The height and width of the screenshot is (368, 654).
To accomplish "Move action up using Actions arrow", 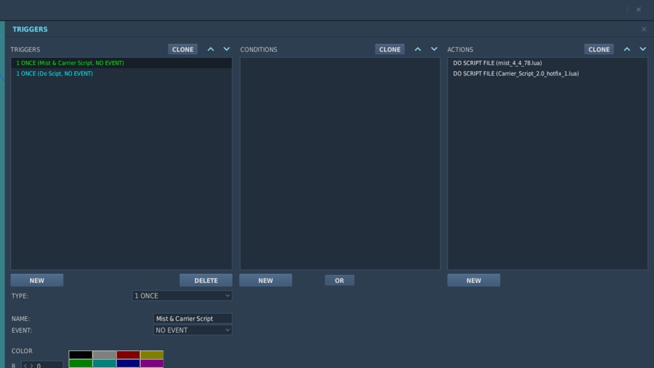I will (x=627, y=49).
